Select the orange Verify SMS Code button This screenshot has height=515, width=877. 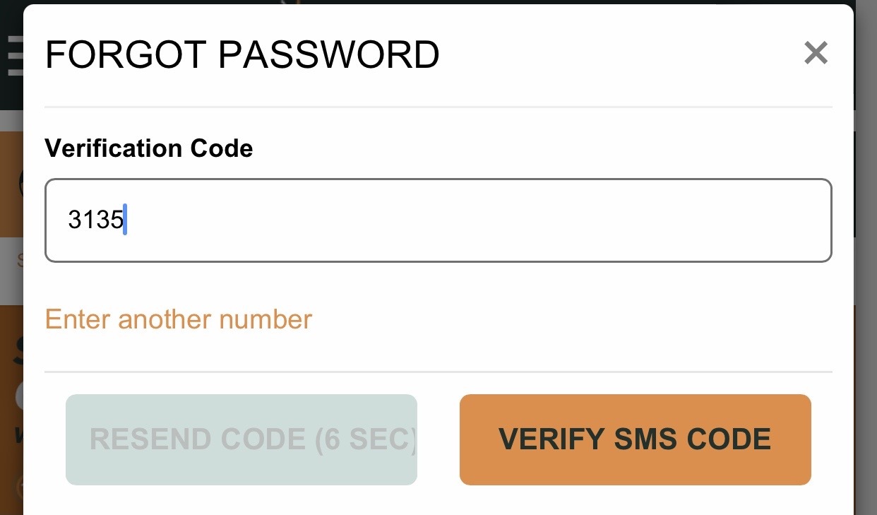pyautogui.click(x=635, y=439)
